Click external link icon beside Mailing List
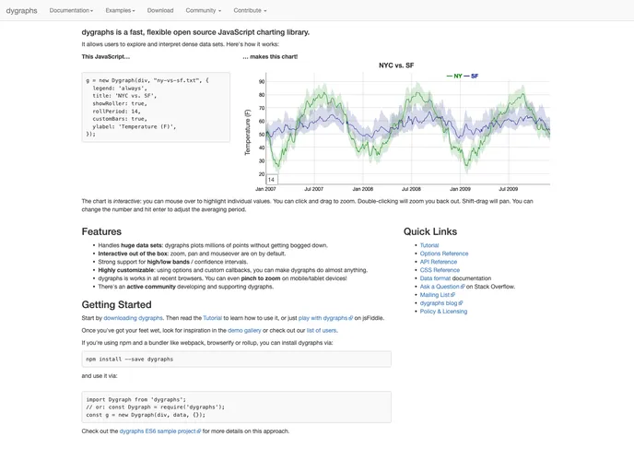Image resolution: width=634 pixels, height=472 pixels. click(x=452, y=295)
